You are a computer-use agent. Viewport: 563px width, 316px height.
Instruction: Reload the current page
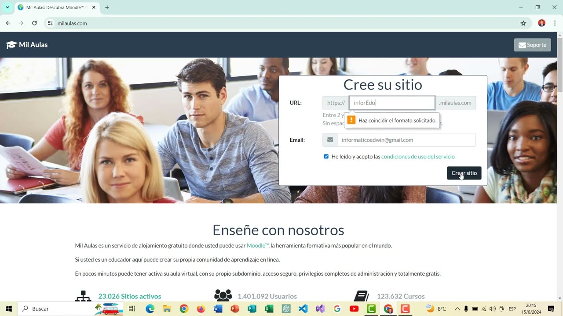tap(34, 23)
